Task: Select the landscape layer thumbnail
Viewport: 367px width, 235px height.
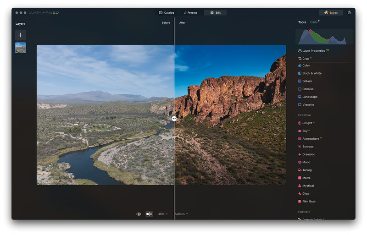Action: click(x=20, y=48)
